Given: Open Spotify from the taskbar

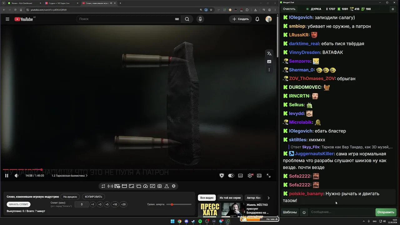Looking at the screenshot, I should pos(200,222).
